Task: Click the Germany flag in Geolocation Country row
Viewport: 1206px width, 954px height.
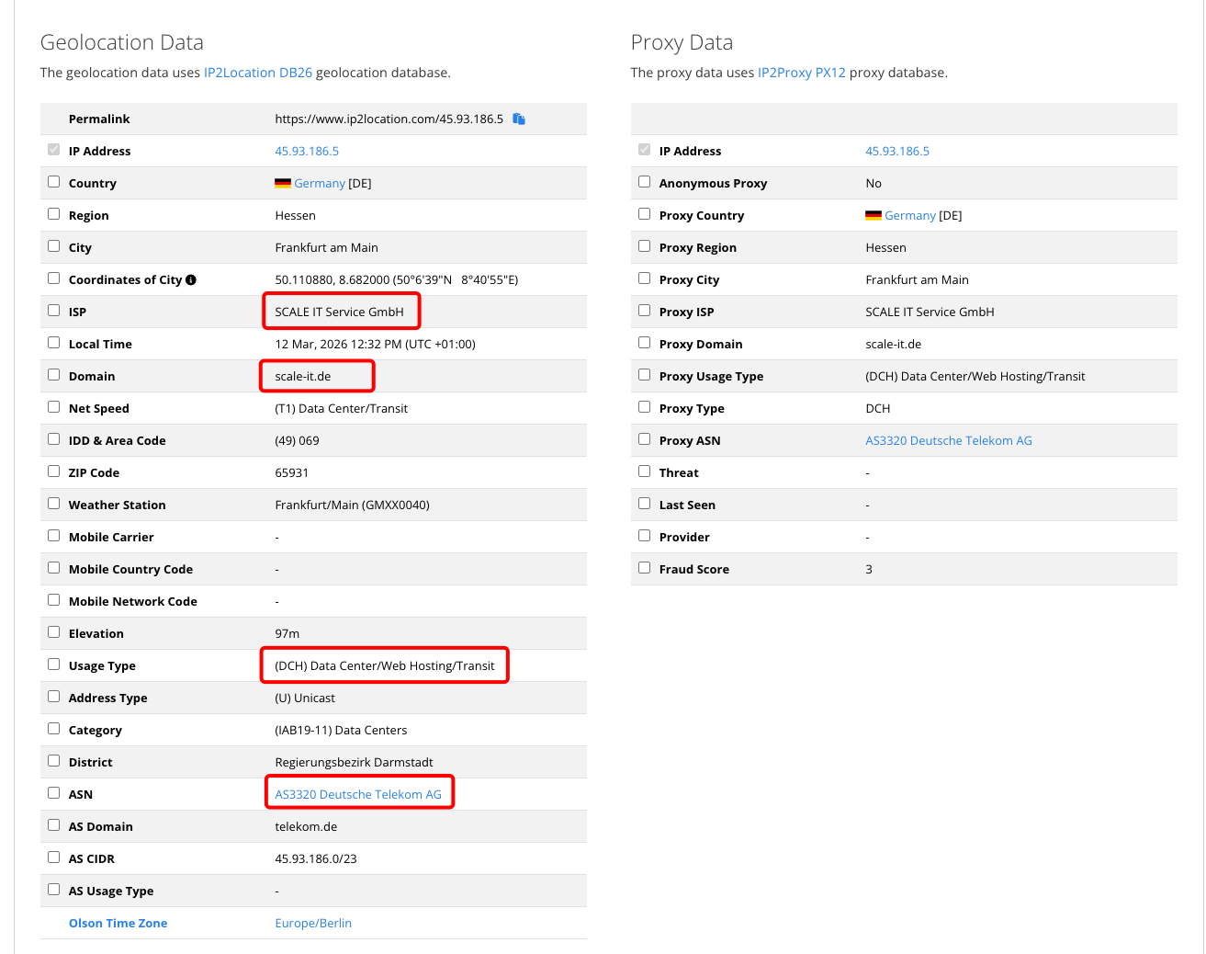Action: click(x=283, y=184)
